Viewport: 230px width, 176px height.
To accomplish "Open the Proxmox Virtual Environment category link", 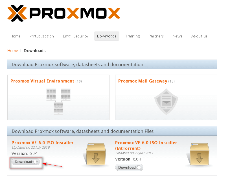I will pyautogui.click(x=42, y=81).
